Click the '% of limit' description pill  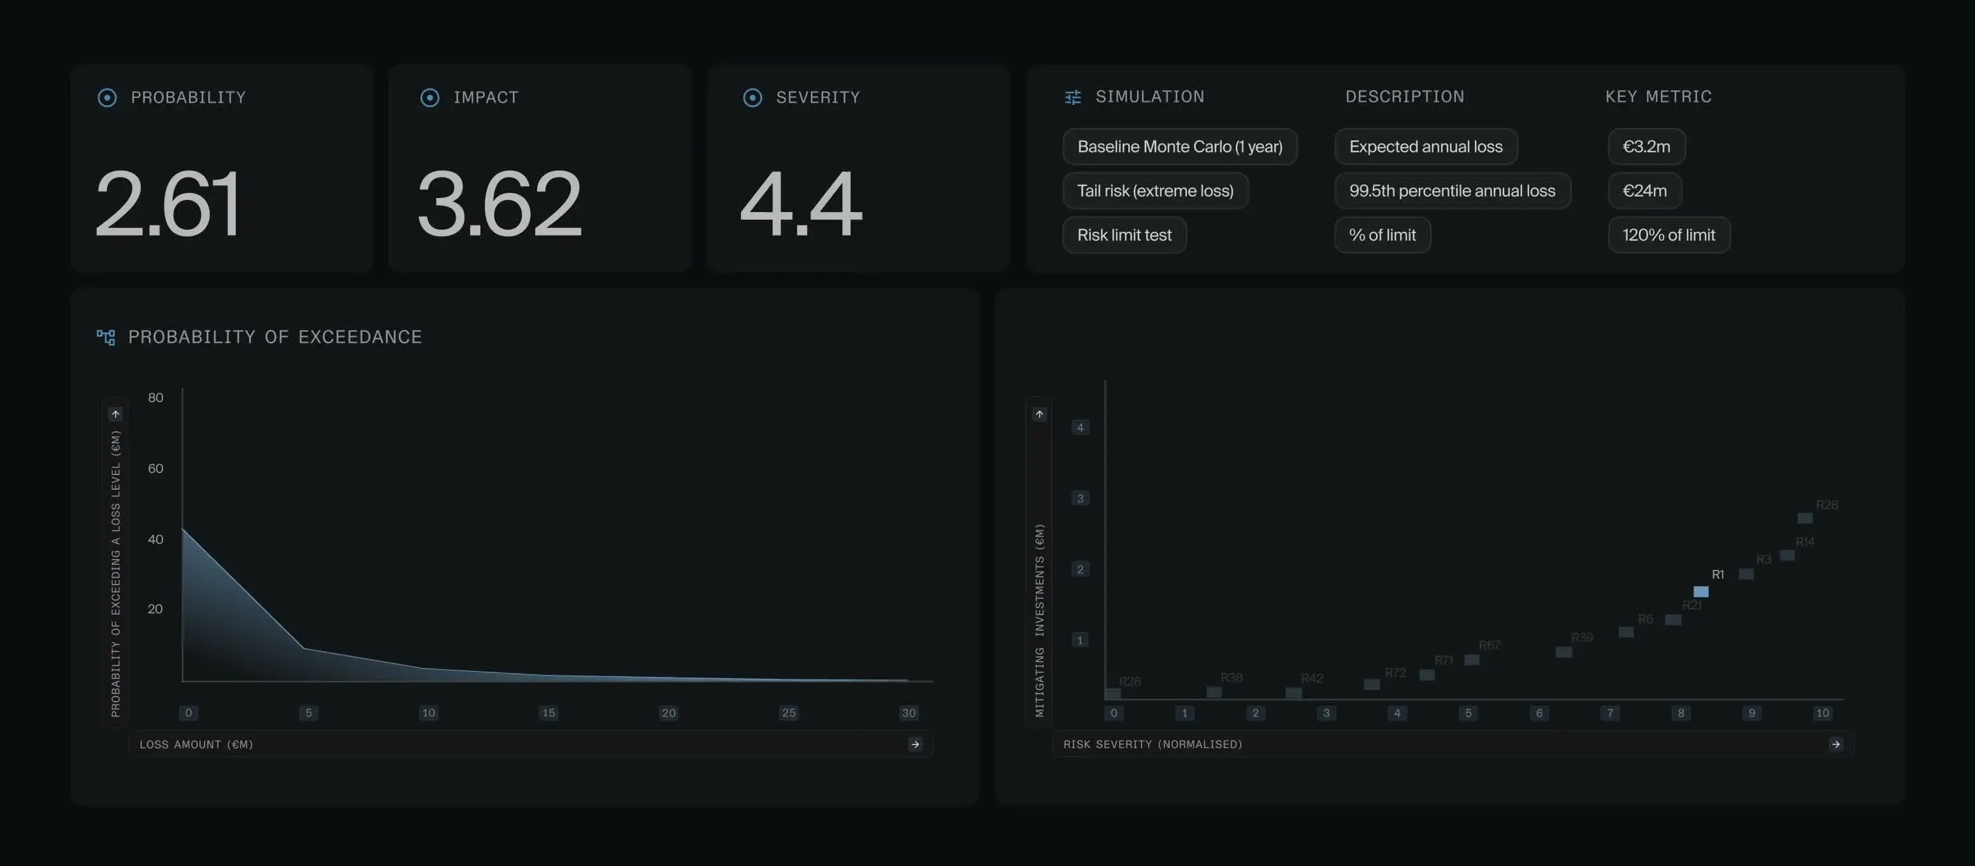[1382, 235]
